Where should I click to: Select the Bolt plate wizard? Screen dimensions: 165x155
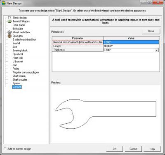pos(18,28)
